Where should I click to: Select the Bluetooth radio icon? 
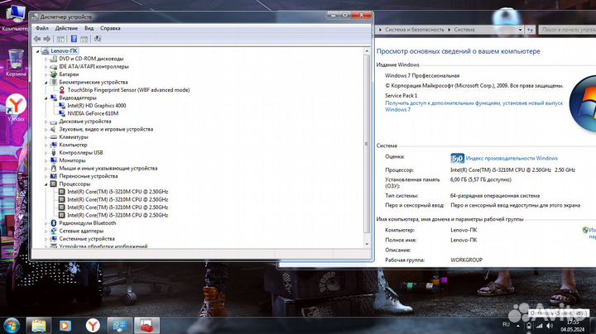point(54,223)
